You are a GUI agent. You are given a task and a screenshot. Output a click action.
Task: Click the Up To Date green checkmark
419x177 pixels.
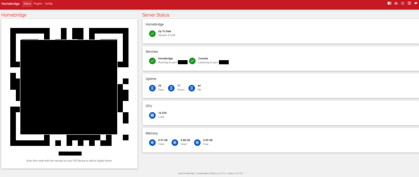click(152, 33)
